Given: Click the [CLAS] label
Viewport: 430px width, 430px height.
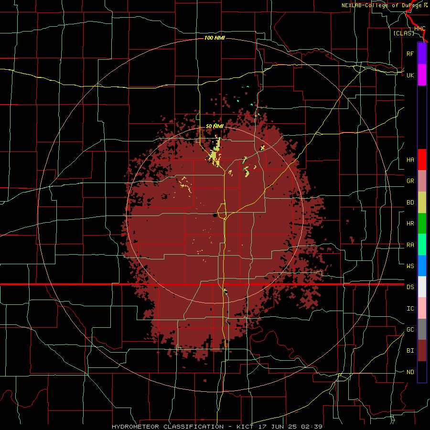Looking at the screenshot, I should point(404,33).
